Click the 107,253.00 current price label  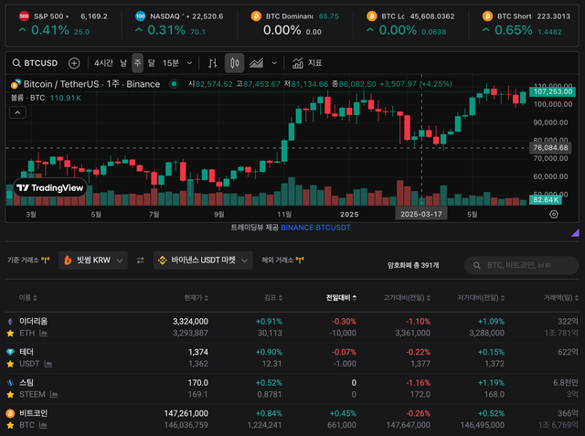coord(552,91)
